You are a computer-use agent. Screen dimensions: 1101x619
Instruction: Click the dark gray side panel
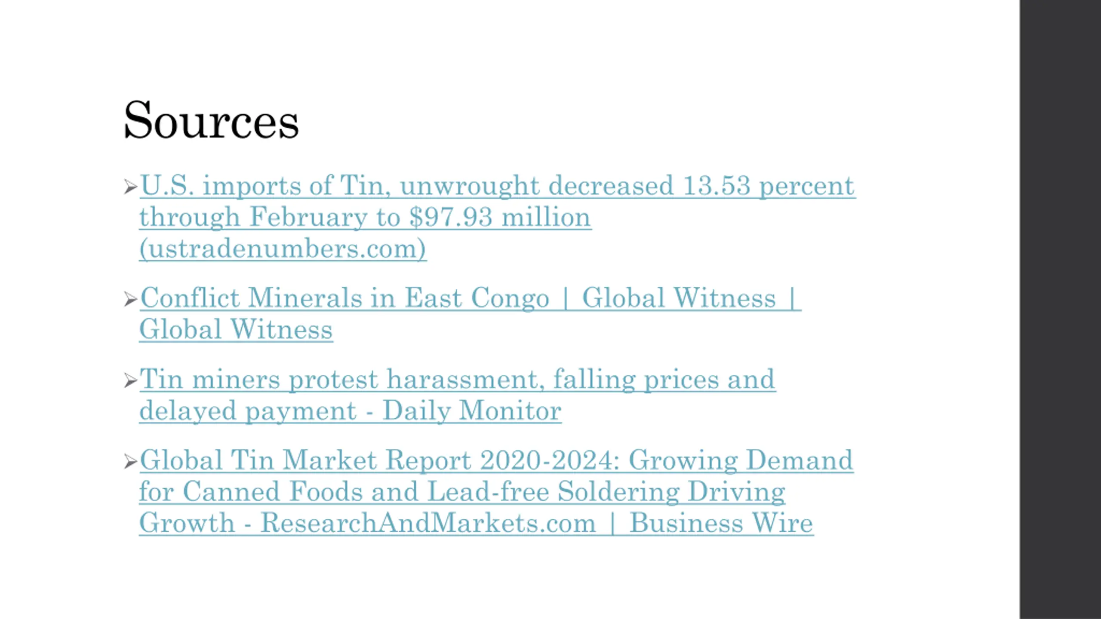click(1060, 309)
